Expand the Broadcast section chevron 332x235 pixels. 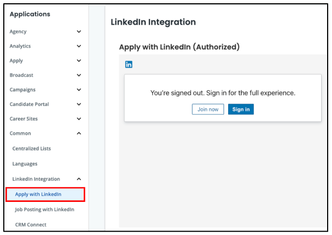point(79,75)
